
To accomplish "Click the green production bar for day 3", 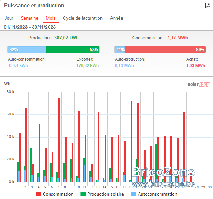I will [31, 165].
